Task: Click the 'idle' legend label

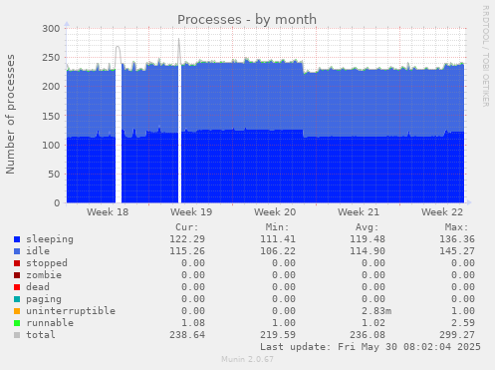Action: (38, 251)
